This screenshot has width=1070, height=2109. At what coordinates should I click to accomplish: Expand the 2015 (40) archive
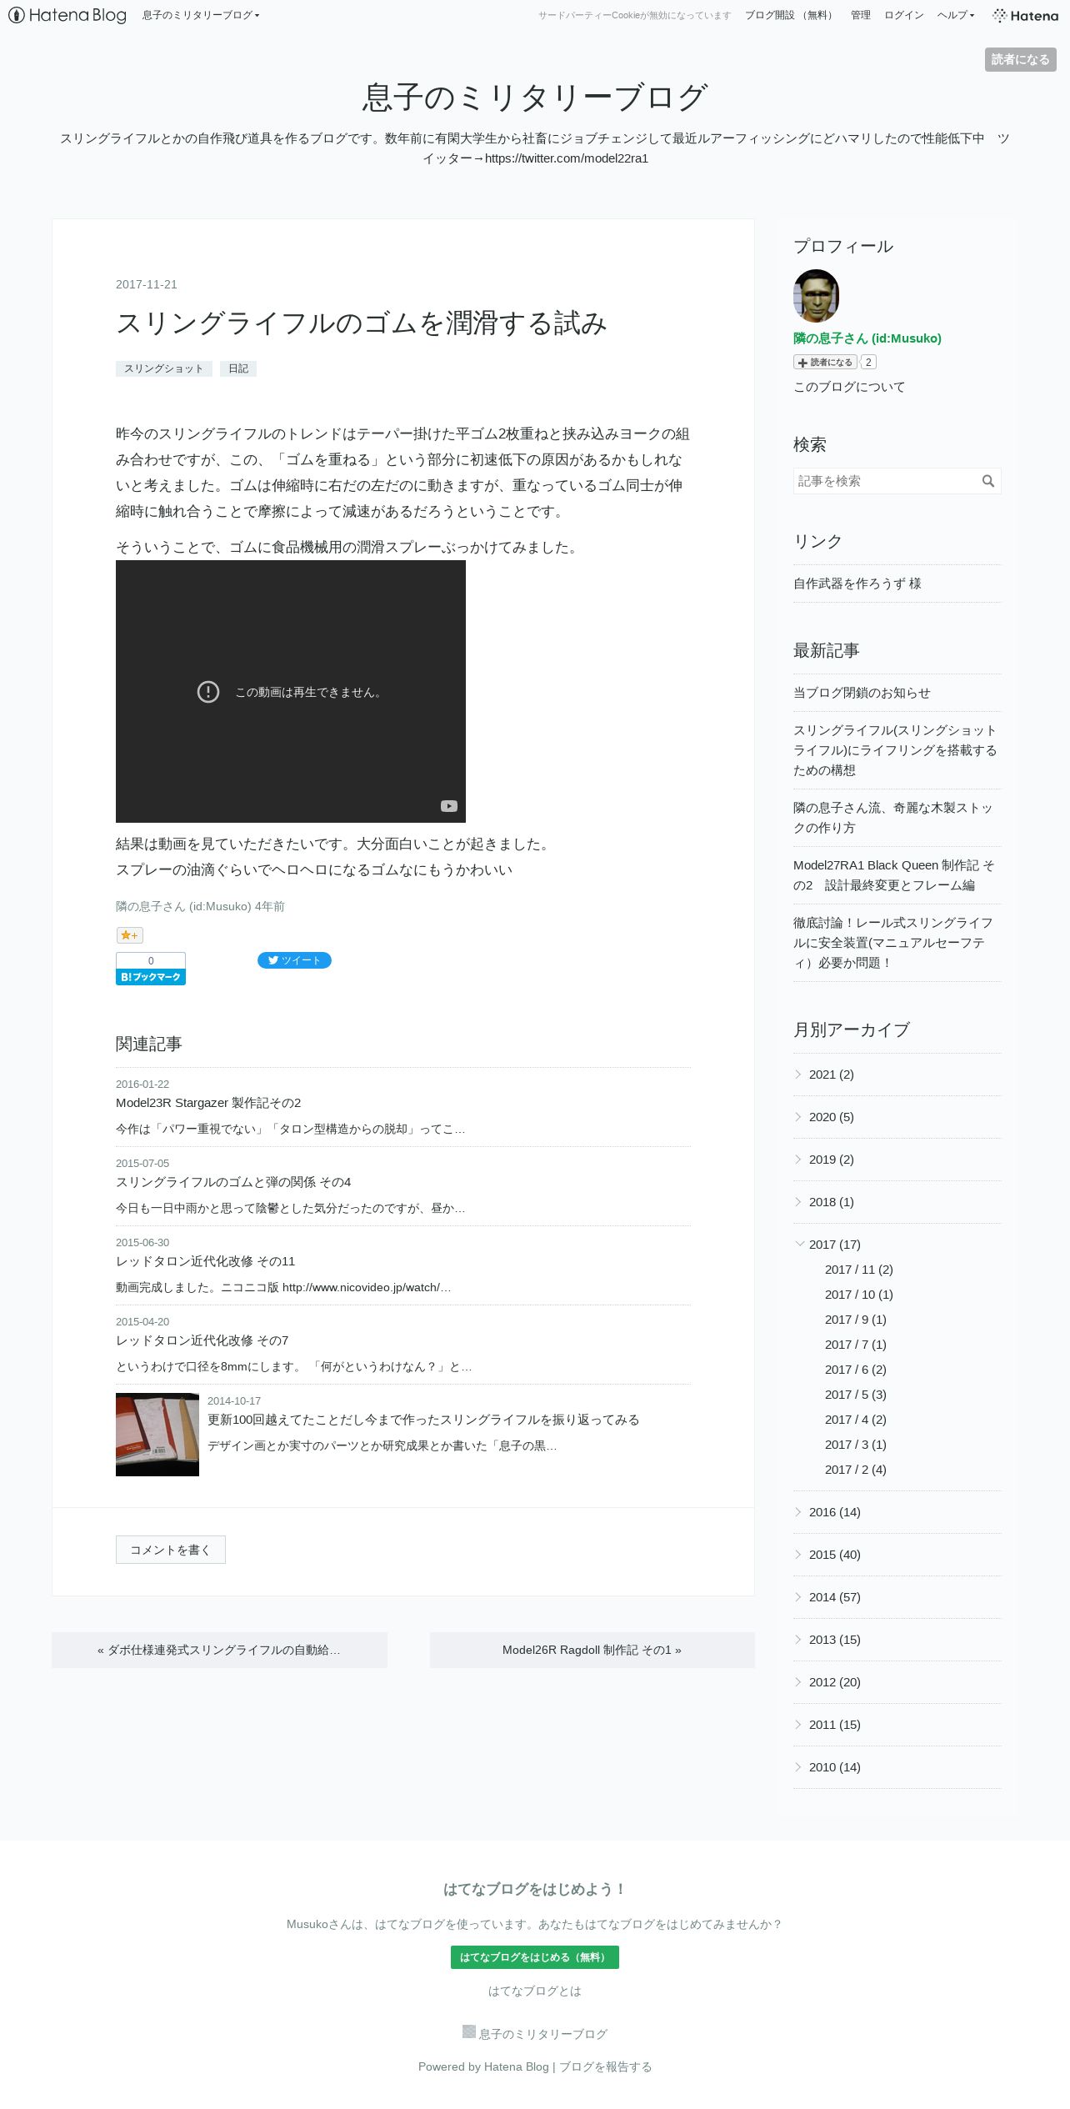[799, 1555]
